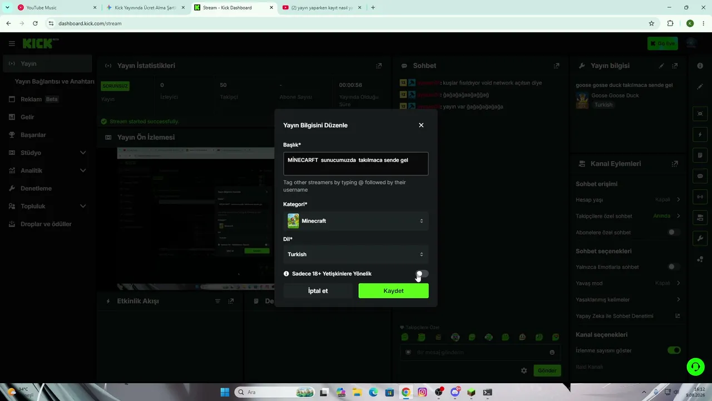712x401 pixels.
Task: Open the Dil dropdown showing Turkish
Action: [x=355, y=255]
